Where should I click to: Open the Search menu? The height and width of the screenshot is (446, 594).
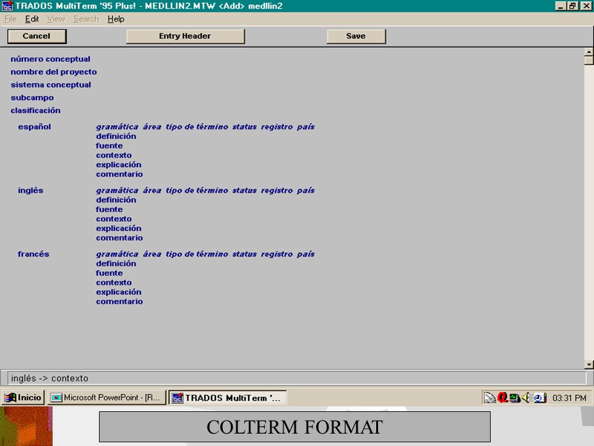point(86,19)
